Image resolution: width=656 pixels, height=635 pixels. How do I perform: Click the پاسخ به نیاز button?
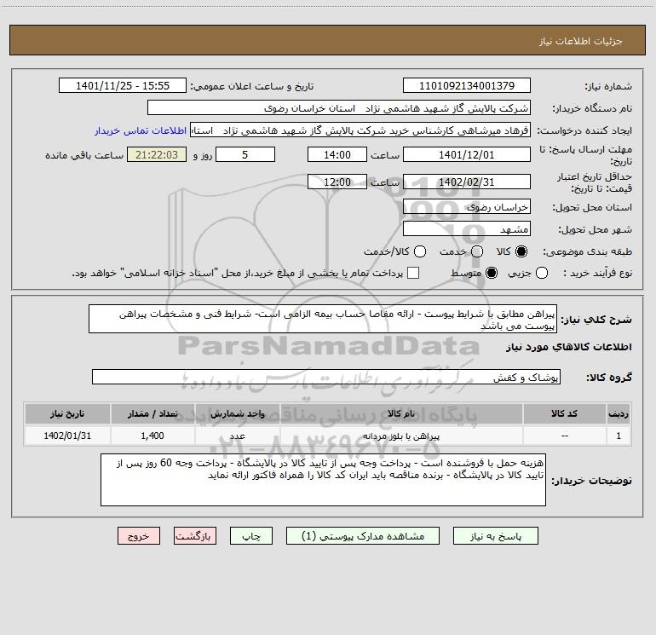495,536
